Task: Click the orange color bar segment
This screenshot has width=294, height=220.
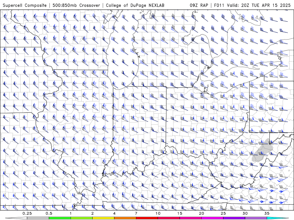Action: (125, 218)
